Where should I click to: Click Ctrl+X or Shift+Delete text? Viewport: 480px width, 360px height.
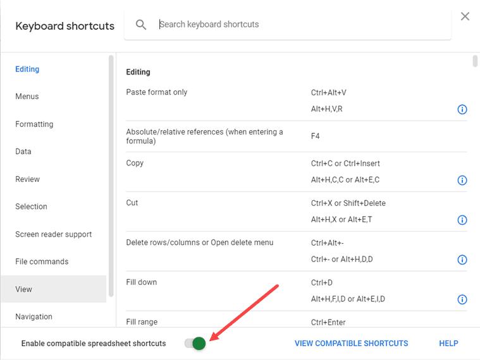pos(348,203)
